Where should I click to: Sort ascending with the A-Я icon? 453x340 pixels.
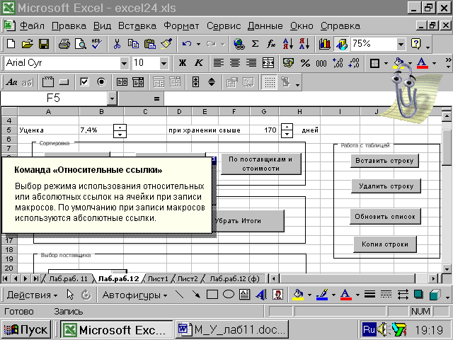[x=288, y=44]
